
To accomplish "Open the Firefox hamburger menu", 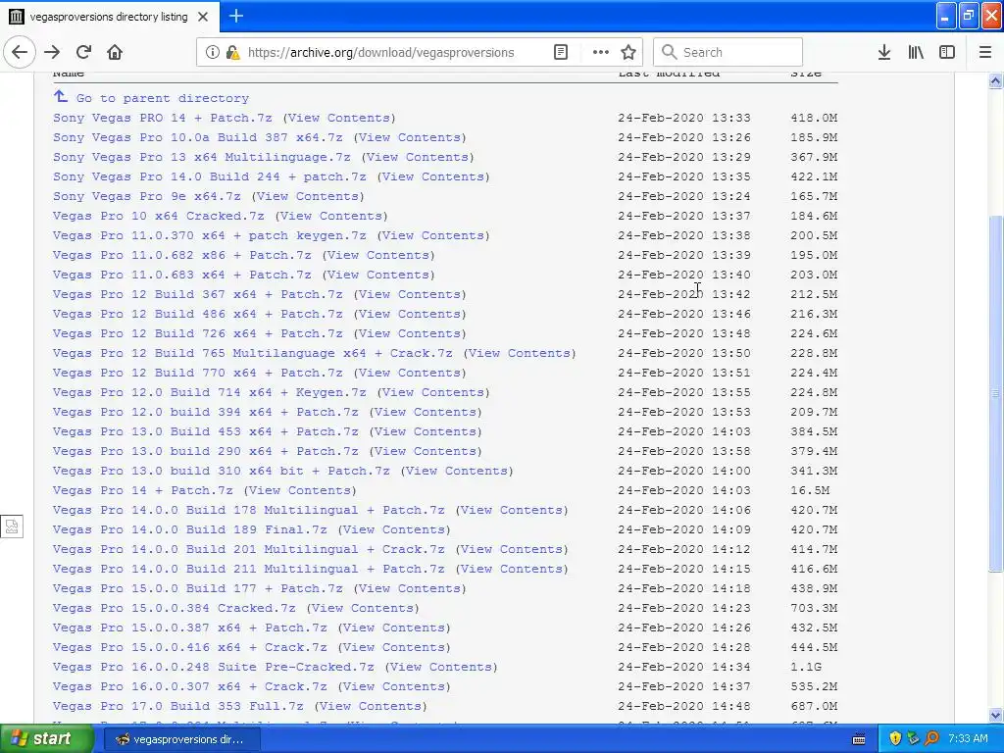I will click(985, 52).
